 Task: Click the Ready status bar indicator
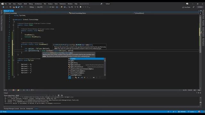tap(4, 112)
